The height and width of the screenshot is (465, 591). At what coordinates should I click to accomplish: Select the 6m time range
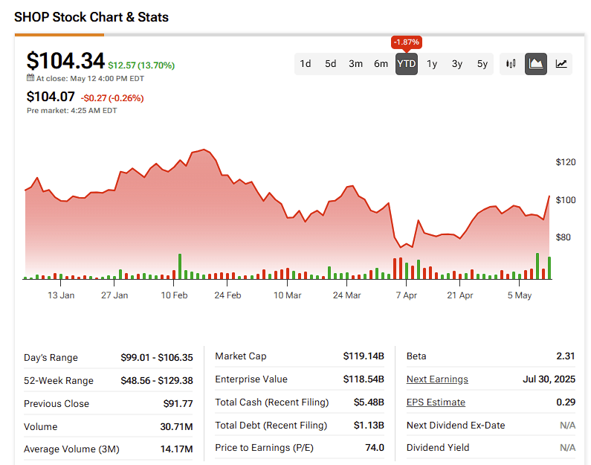(381, 64)
